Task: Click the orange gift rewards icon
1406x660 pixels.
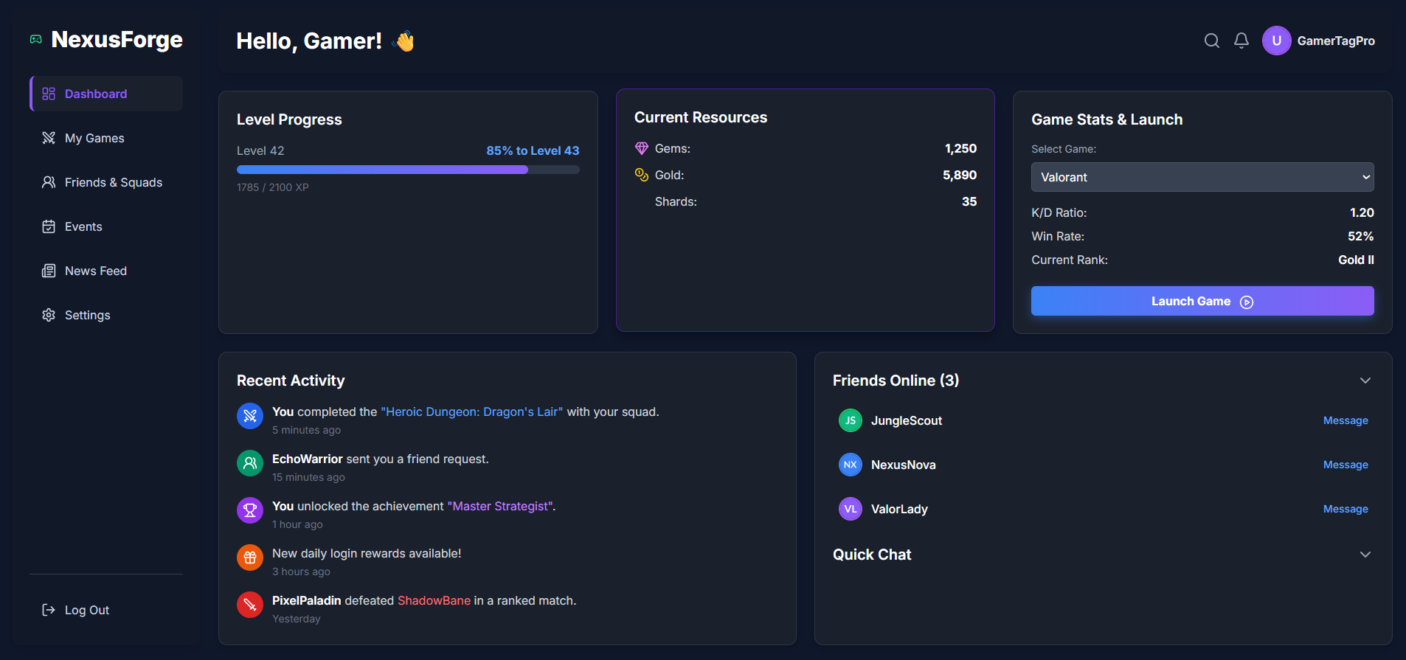Action: tap(250, 557)
